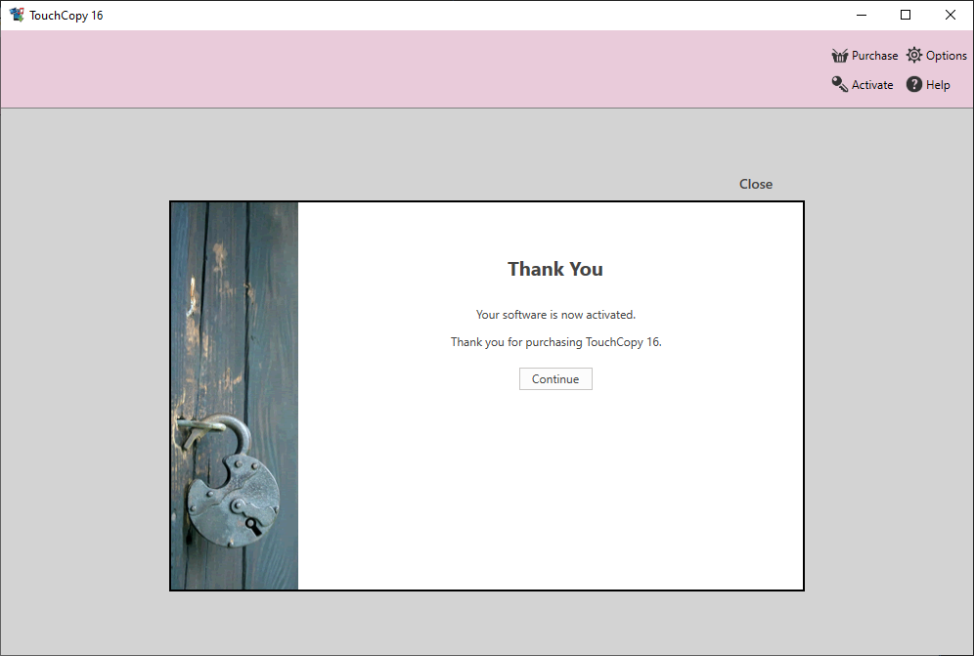This screenshot has height=656, width=974.
Task: Click the padlock image in the dialog
Action: coord(234,396)
